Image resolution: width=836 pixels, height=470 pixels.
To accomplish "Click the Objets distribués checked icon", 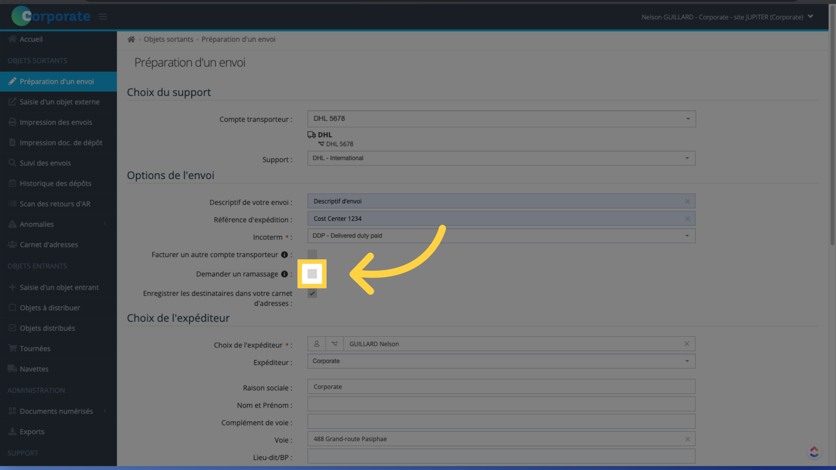I will click(x=12, y=328).
